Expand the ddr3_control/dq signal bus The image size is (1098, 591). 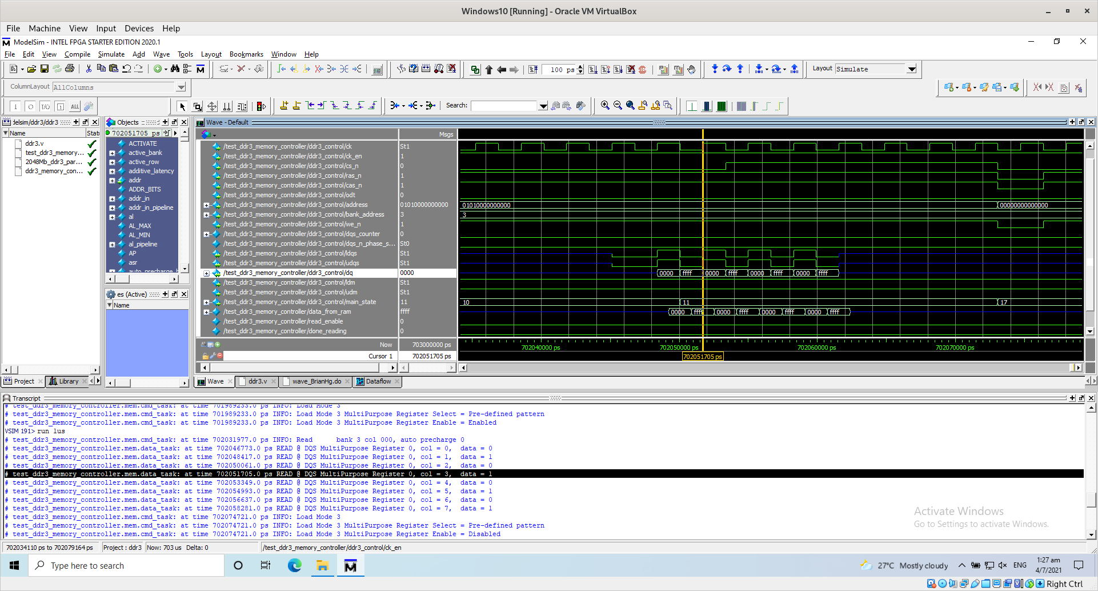coord(206,273)
